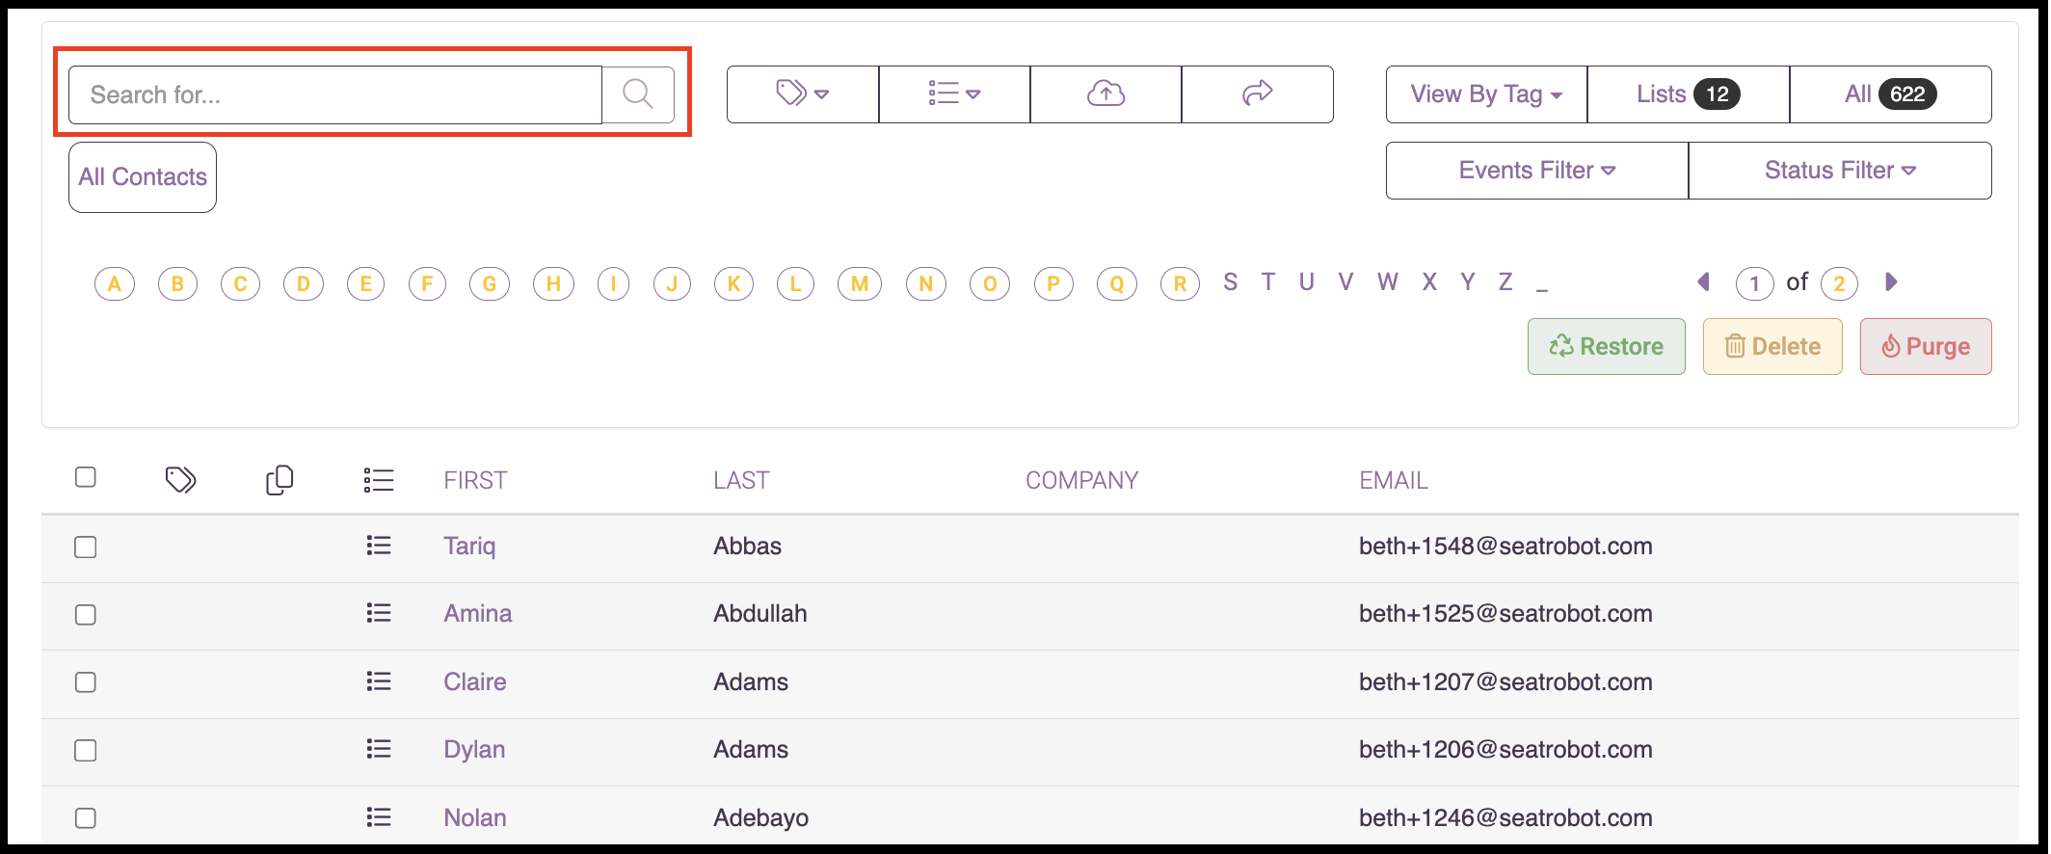Filter contacts by letter I
Viewport: 2051px width, 854px height.
point(613,283)
